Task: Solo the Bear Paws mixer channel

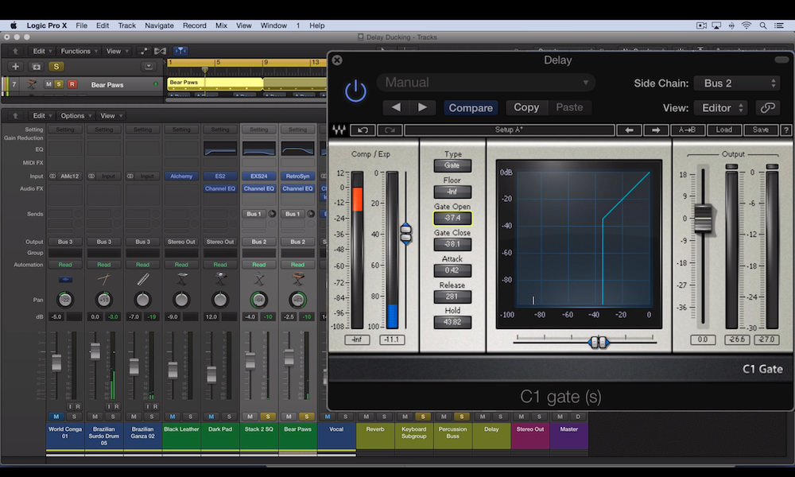Action: (306, 417)
